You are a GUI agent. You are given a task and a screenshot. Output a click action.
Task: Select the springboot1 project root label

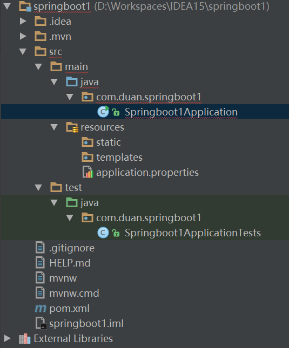point(62,6)
